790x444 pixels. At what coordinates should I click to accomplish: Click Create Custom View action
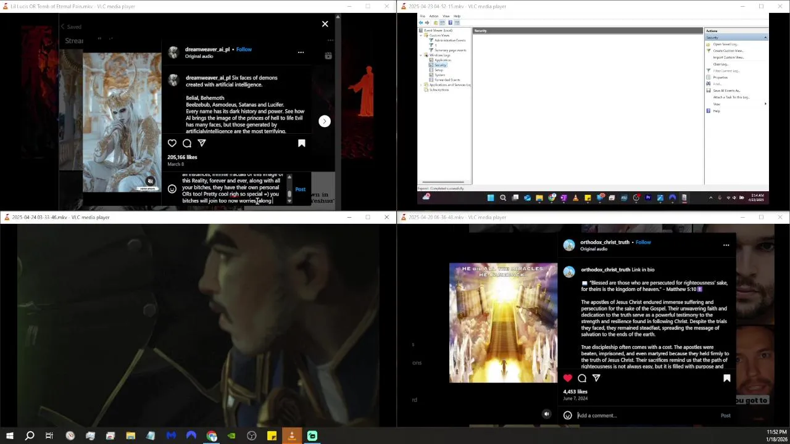[729, 51]
